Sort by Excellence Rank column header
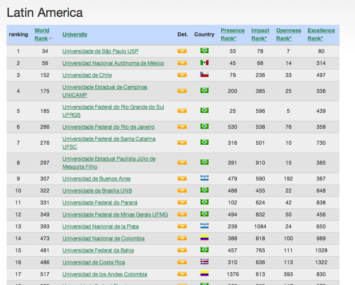This screenshot has width=355, height=285. pyautogui.click(x=321, y=35)
